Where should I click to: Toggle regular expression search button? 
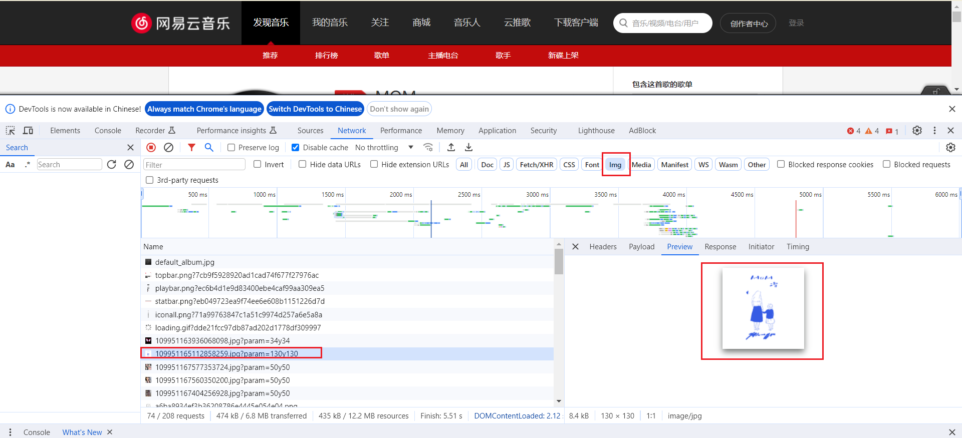coord(27,165)
